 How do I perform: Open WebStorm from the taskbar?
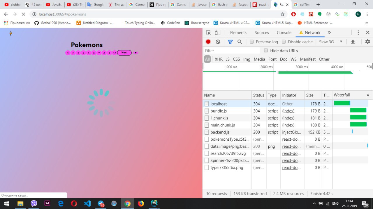pyautogui.click(x=154, y=203)
